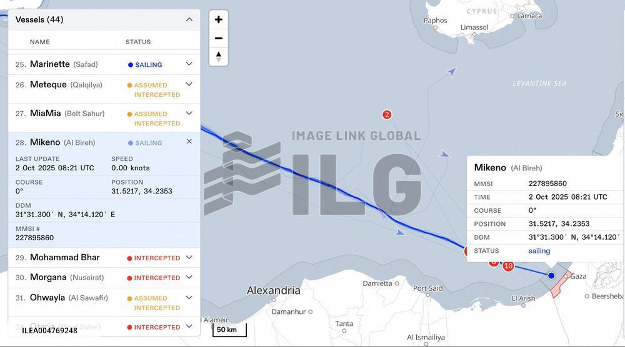Click the sailing status link in Mikeno popup
The image size is (625, 347).
point(539,251)
